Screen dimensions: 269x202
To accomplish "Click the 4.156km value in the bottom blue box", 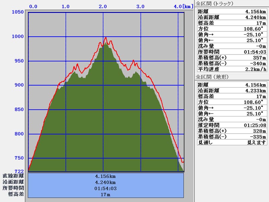I will 106,176.
